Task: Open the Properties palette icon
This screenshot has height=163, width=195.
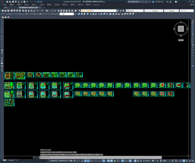Action: [x=59, y=11]
